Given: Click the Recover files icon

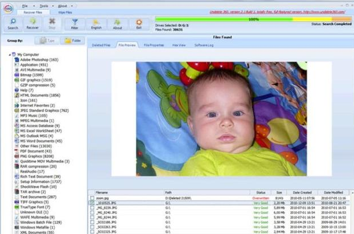Looking at the screenshot, I should point(32,23).
